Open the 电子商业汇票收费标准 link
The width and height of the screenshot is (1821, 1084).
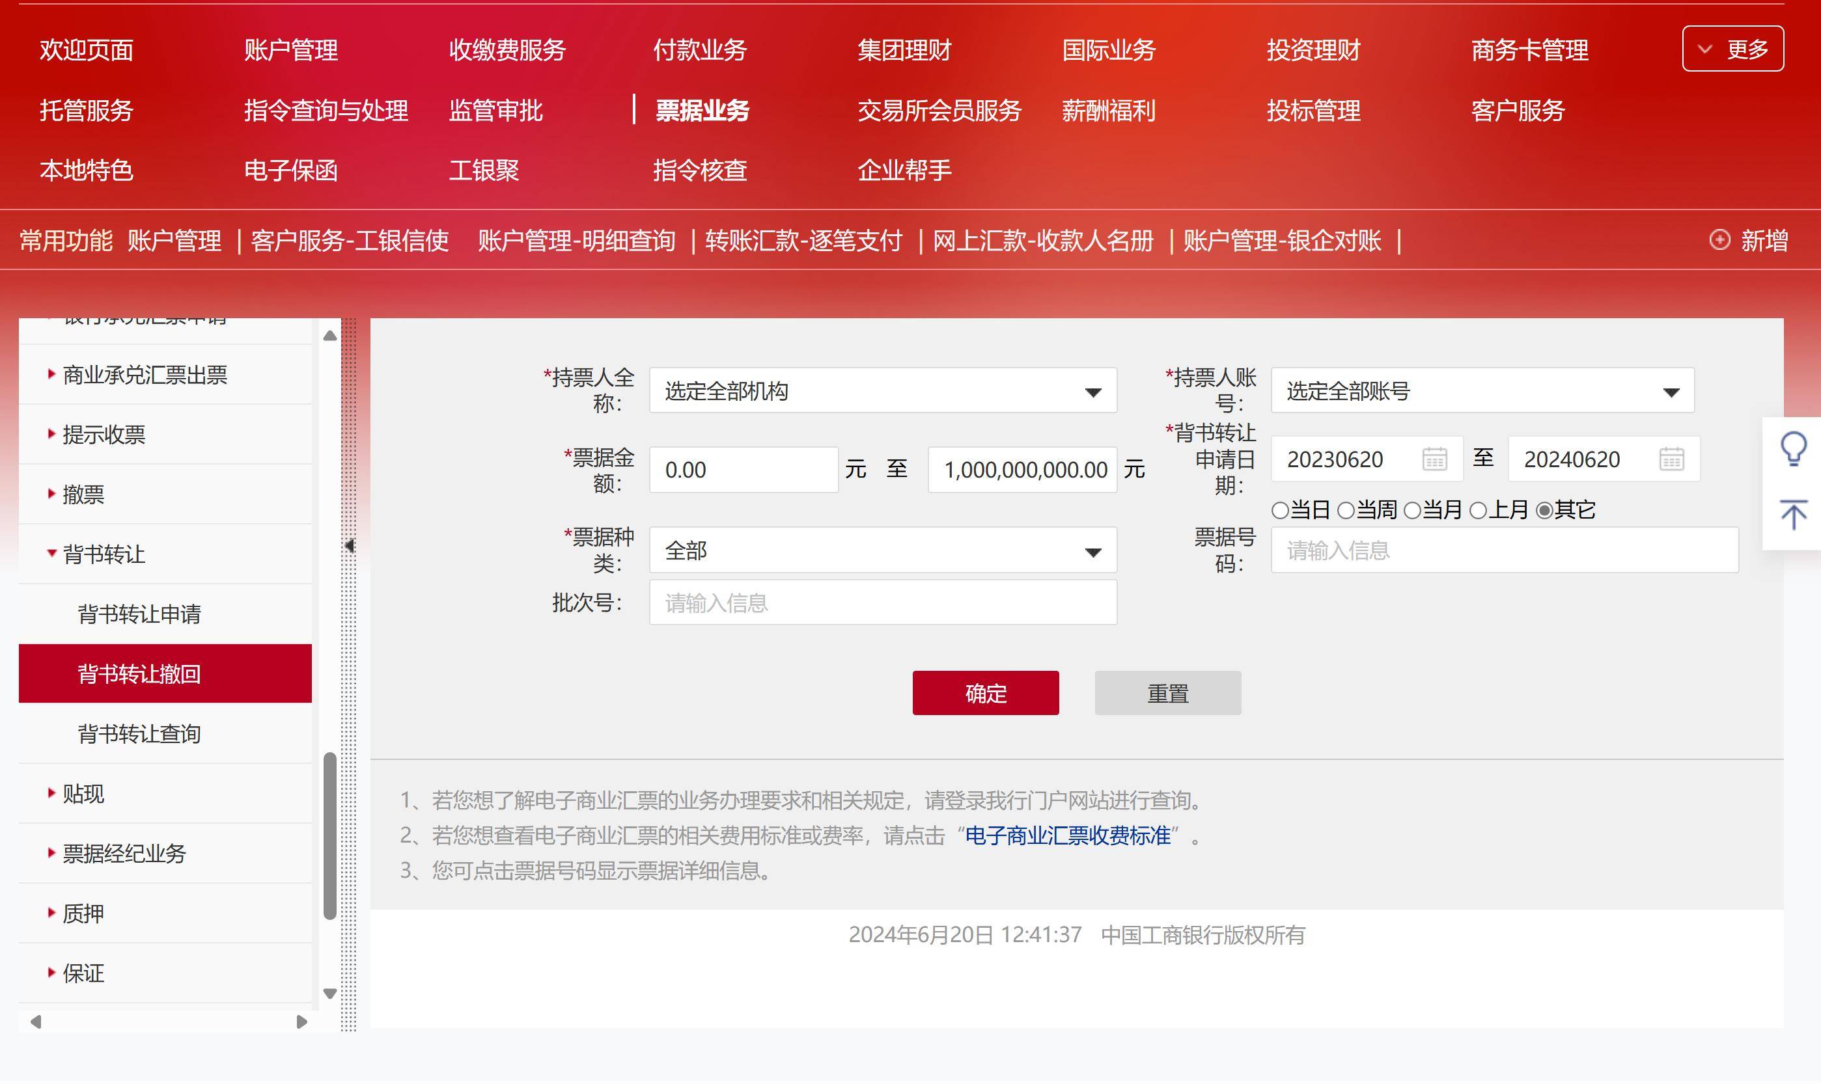click(x=1067, y=835)
